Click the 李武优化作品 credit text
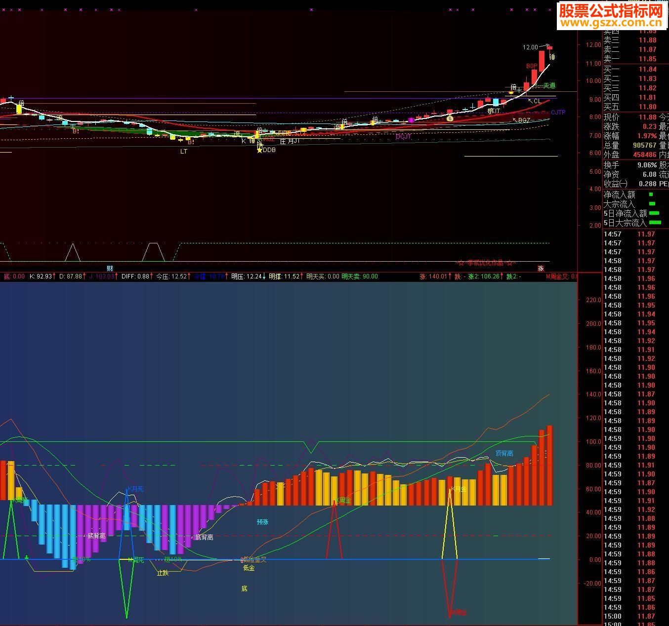Viewport: 669px width, 626px height. [x=486, y=263]
